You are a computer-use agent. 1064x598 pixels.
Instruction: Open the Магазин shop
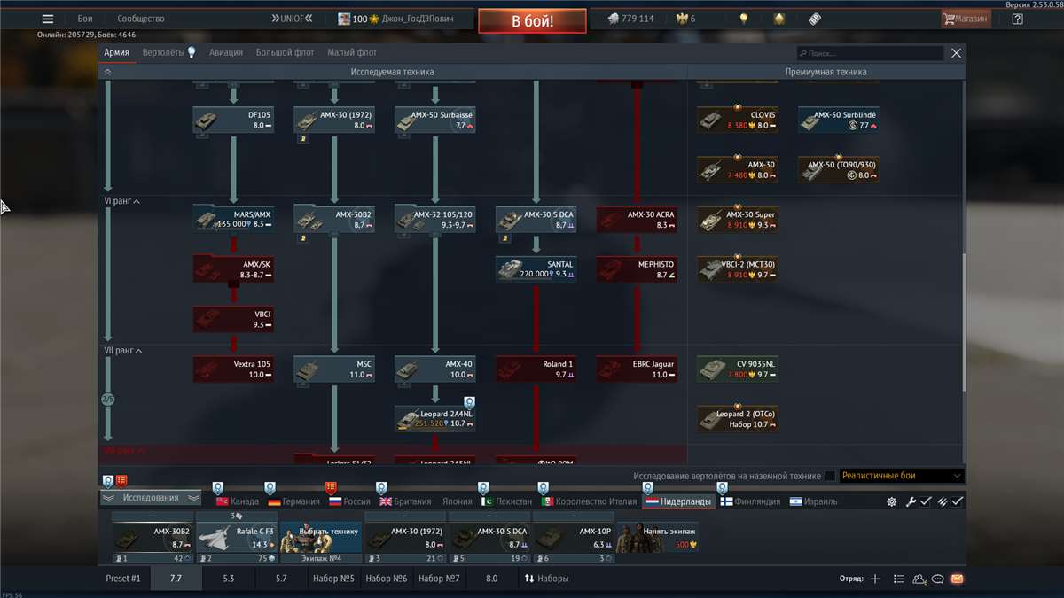pyautogui.click(x=968, y=18)
